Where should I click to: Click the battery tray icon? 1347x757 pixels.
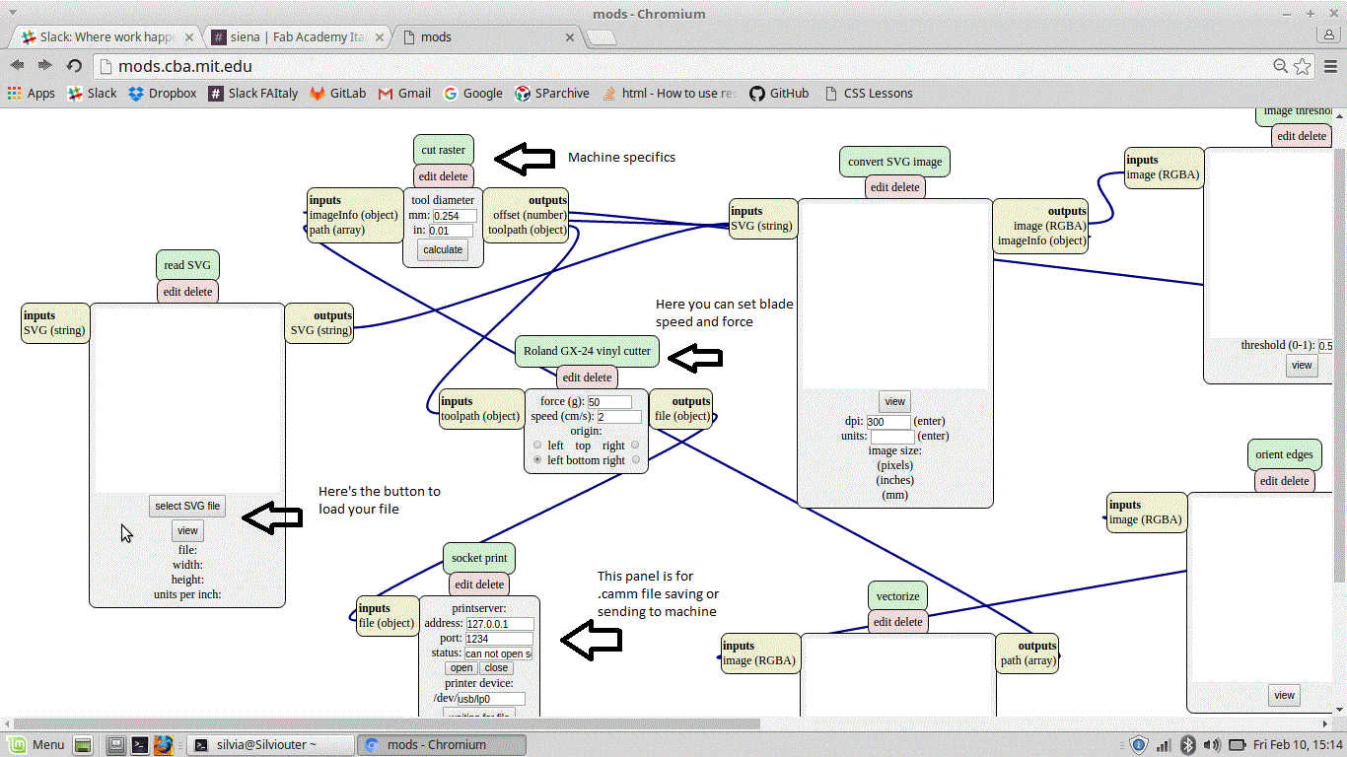point(1238,745)
